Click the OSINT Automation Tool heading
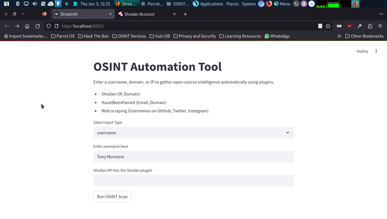387x219 pixels. pos(157,67)
